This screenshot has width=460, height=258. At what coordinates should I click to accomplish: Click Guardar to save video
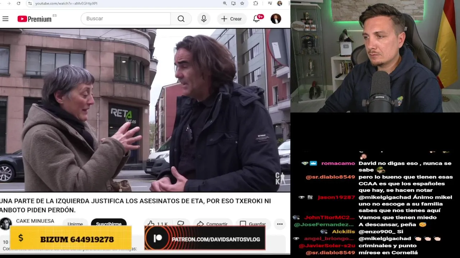pyautogui.click(x=253, y=224)
